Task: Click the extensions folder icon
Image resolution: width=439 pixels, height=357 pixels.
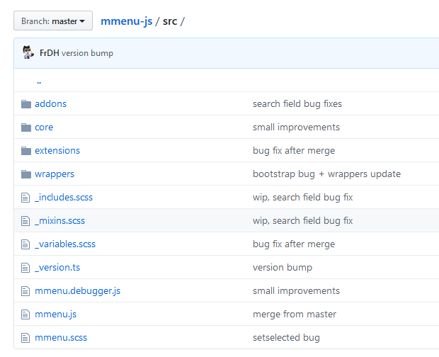Action: tap(26, 151)
